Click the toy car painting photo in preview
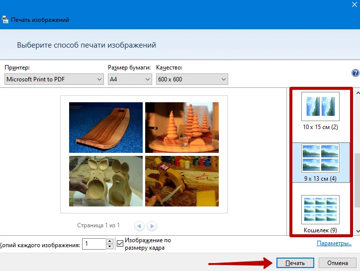The image size is (360, 271). 182,181
